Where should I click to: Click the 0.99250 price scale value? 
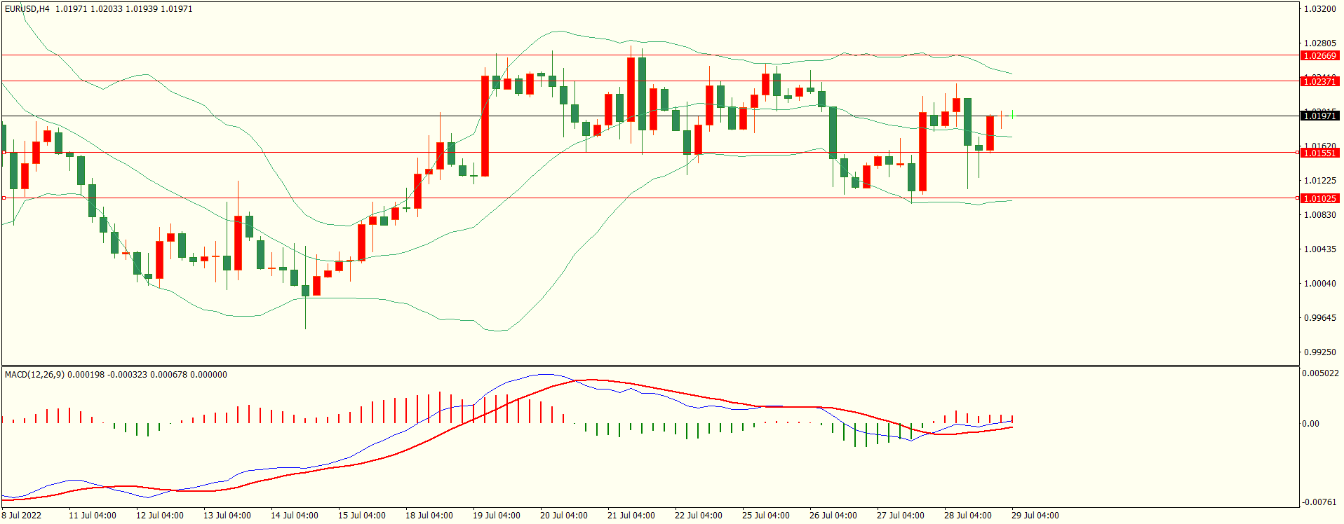click(x=1319, y=352)
